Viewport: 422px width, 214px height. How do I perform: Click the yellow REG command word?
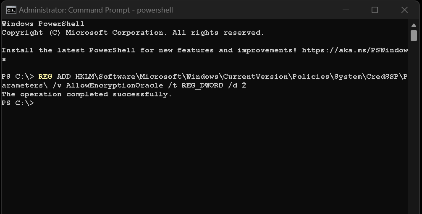coord(45,77)
